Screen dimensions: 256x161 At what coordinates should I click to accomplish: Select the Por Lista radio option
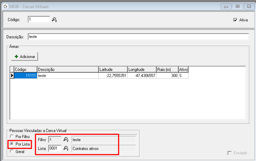pos(11,144)
